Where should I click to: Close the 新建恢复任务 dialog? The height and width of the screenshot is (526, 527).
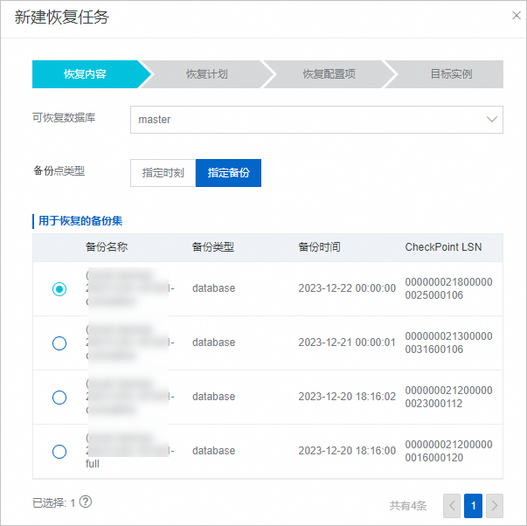tap(516, 16)
